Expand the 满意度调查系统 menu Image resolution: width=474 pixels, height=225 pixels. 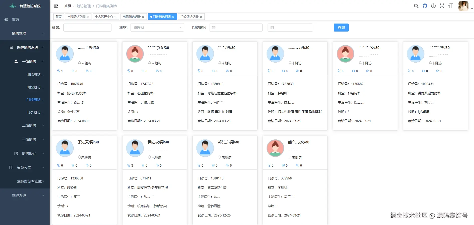pos(25,181)
